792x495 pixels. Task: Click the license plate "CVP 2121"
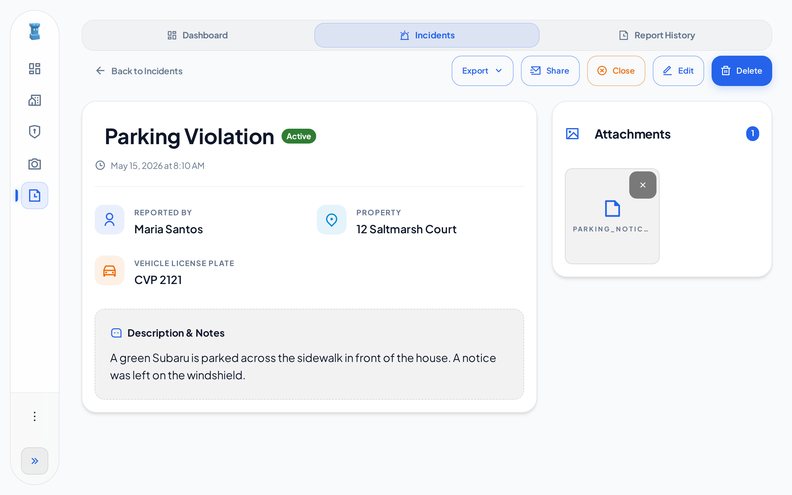[158, 280]
